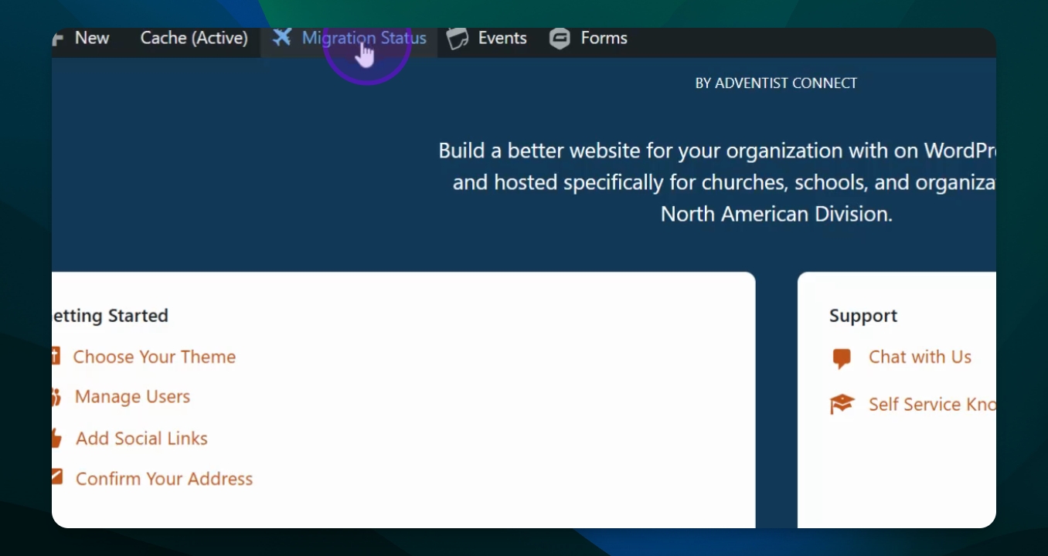This screenshot has width=1048, height=556.
Task: Click the speech bubble chat icon
Action: pyautogui.click(x=842, y=358)
